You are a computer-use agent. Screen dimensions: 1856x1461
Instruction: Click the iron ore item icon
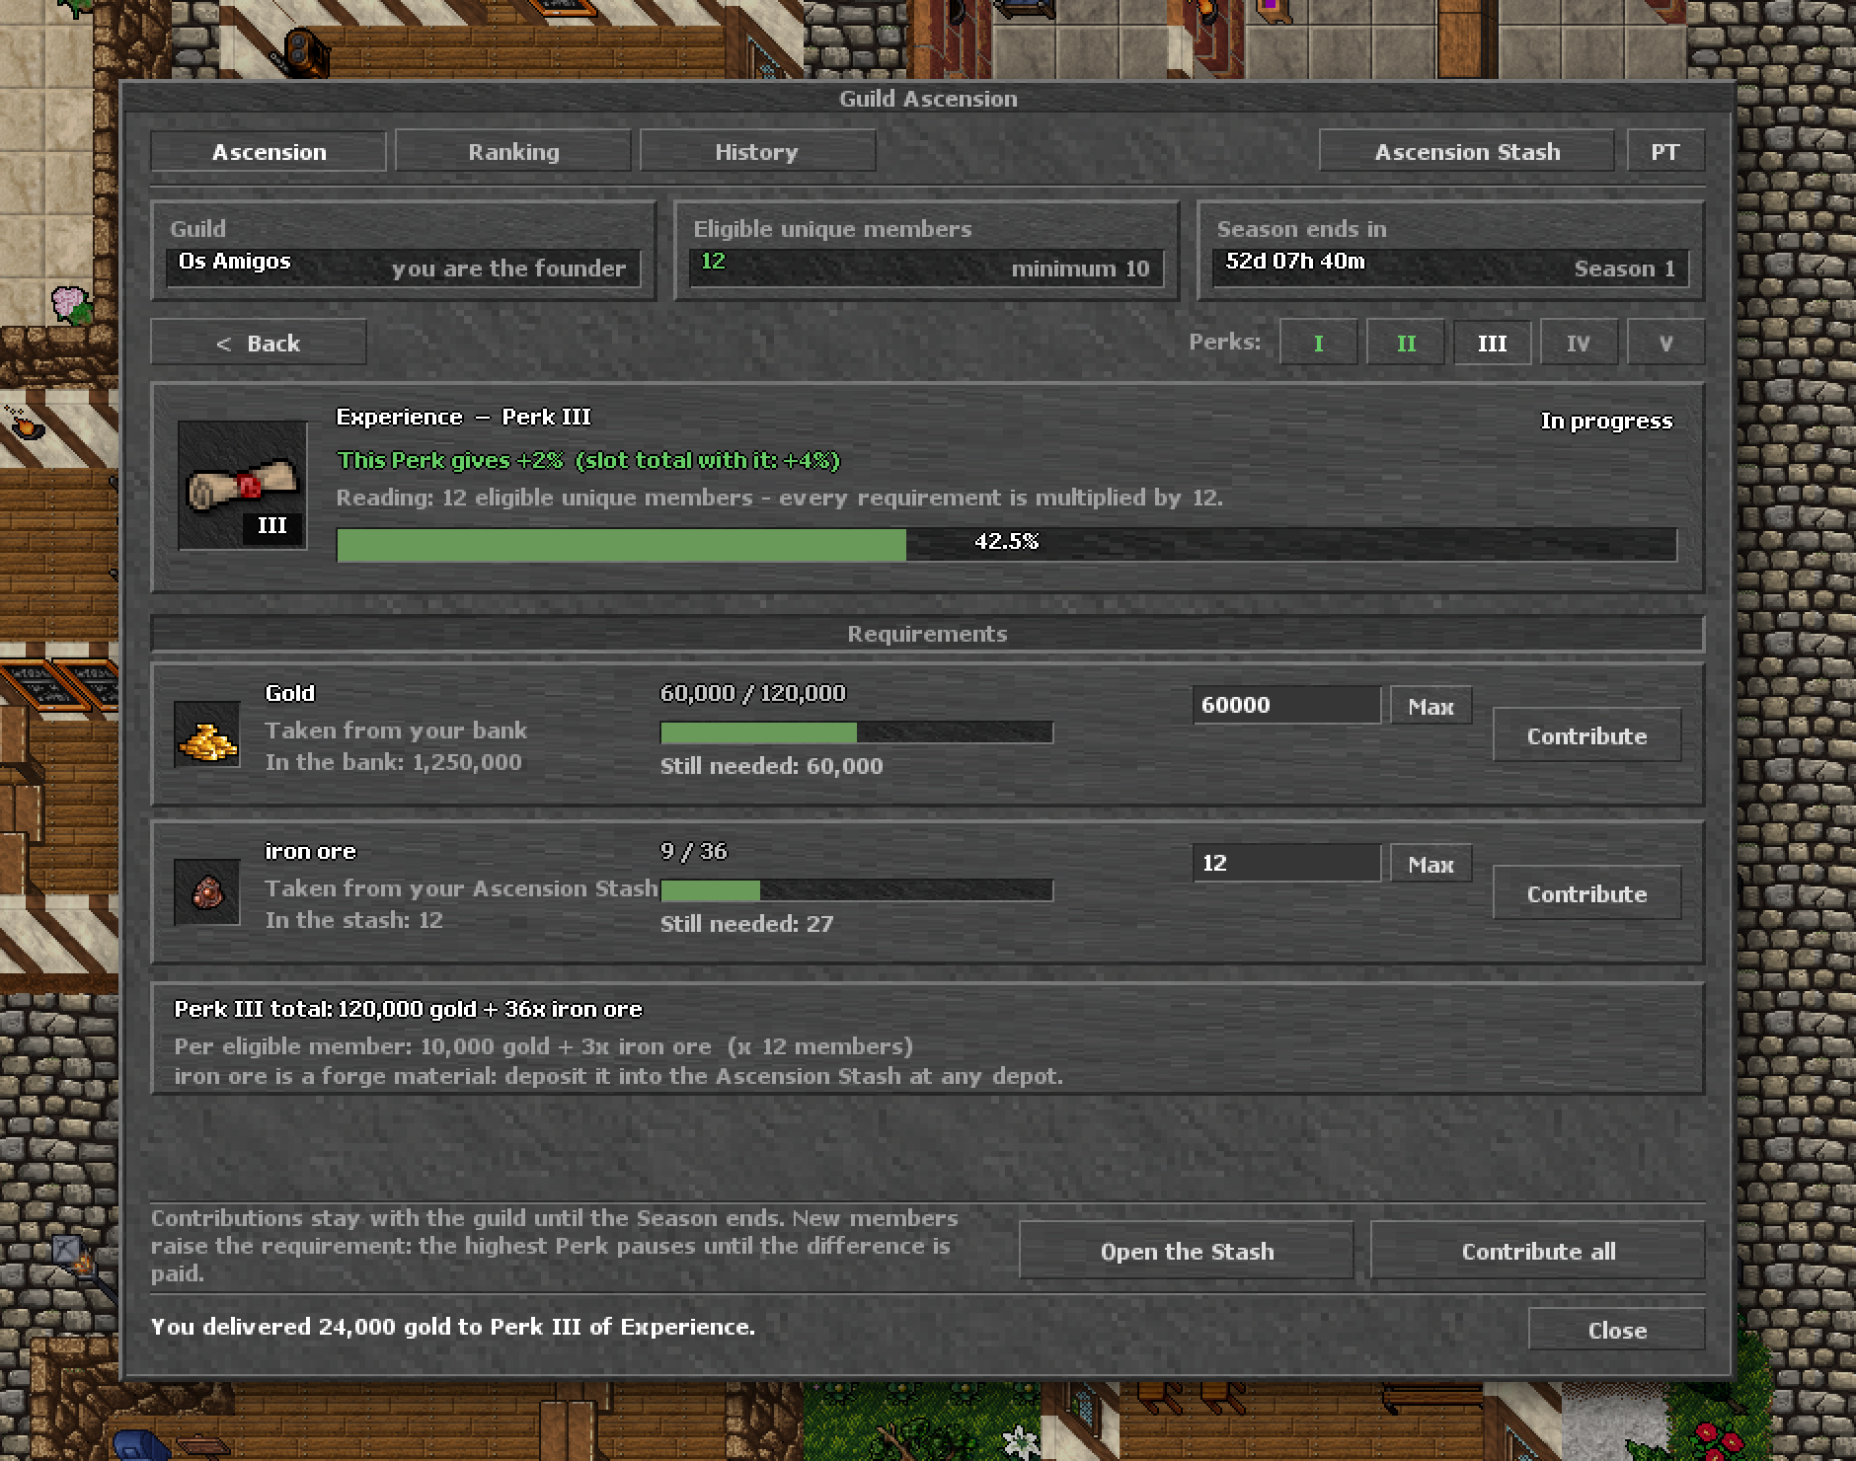[x=207, y=892]
